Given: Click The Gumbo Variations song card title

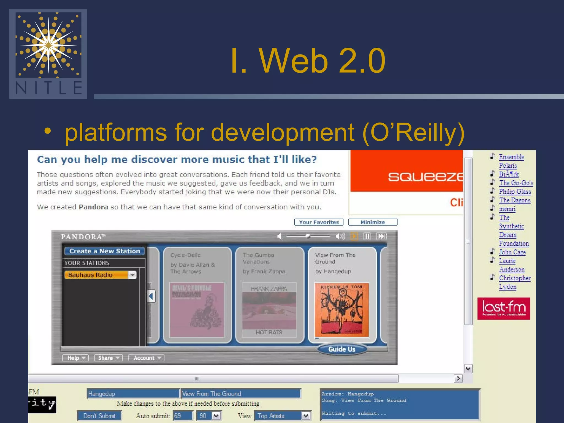Looking at the screenshot, I should tap(258, 258).
